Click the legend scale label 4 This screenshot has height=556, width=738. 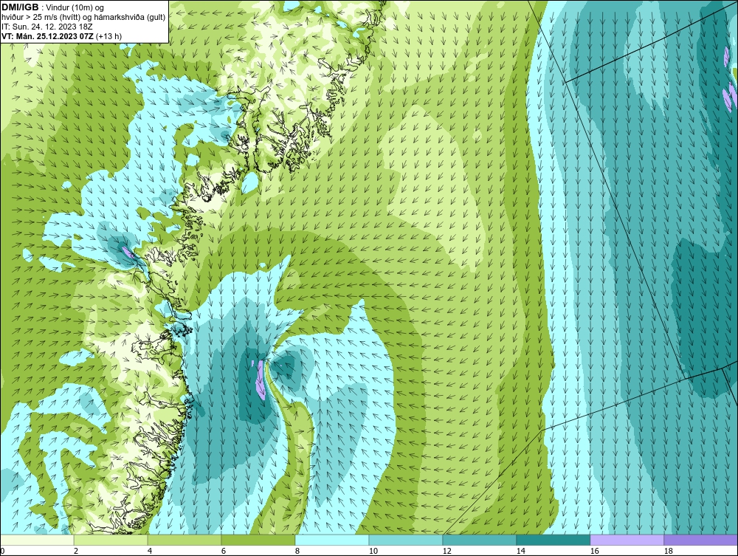pyautogui.click(x=149, y=551)
